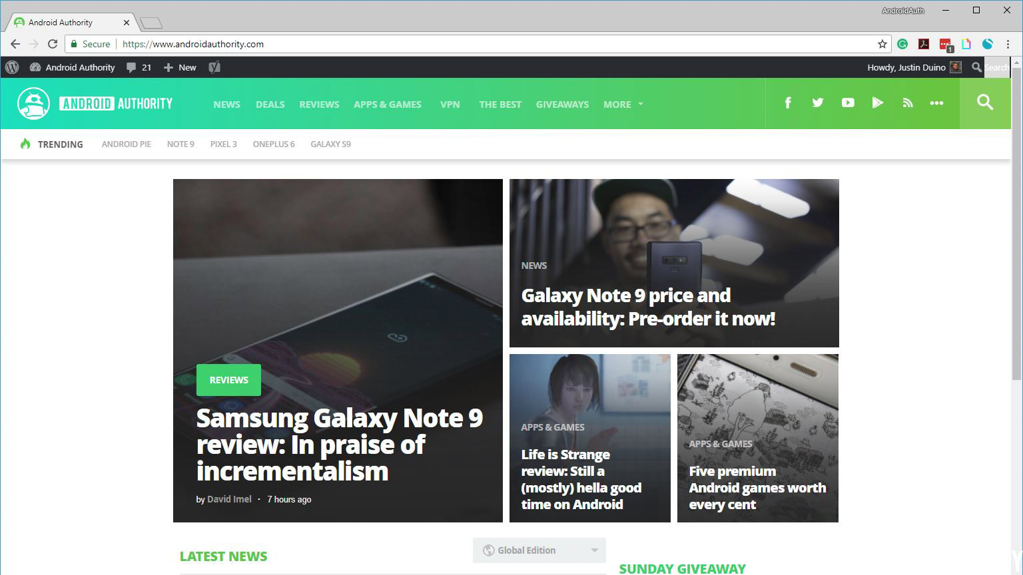This screenshot has width=1023, height=575.
Task: Open the Global Edition dropdown
Action: pos(539,550)
